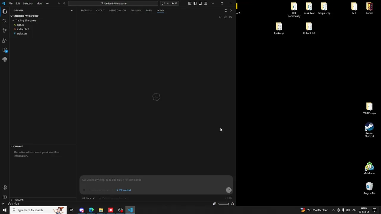Switch to the Output tab
The image size is (381, 214).
click(x=100, y=10)
